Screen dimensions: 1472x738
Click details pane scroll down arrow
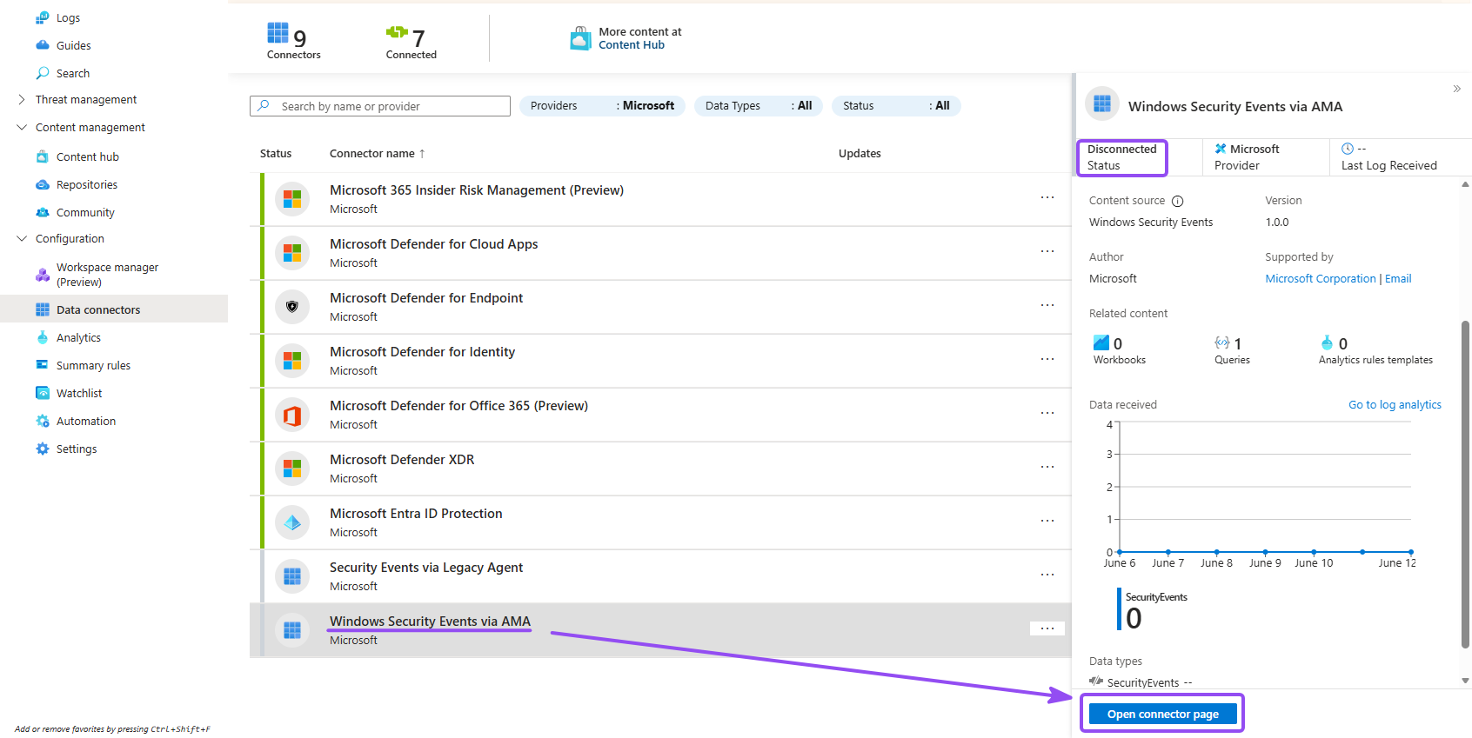pyautogui.click(x=1465, y=681)
